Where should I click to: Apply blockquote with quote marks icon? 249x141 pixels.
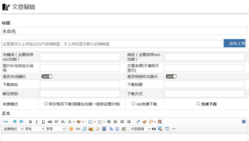154,129
